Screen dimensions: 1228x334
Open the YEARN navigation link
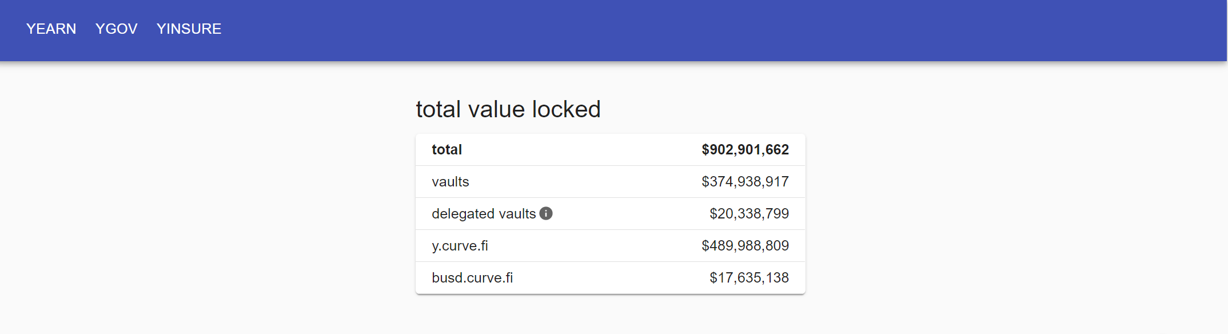pos(51,29)
